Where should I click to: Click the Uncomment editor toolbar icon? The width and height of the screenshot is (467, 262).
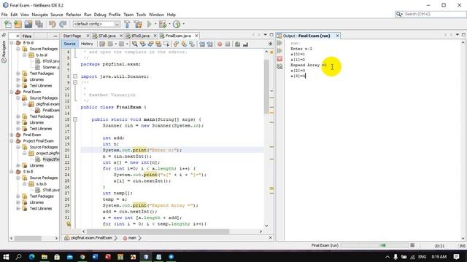click(245, 44)
